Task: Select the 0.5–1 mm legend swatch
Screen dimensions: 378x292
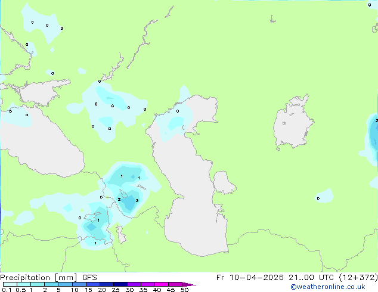Action: tap(24, 284)
